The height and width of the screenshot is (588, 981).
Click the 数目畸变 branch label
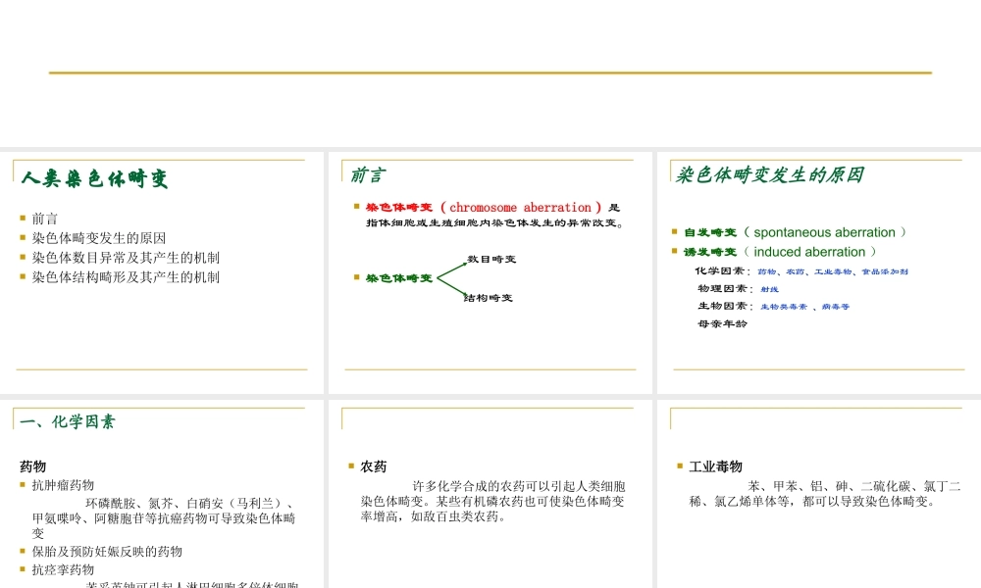tap(490, 258)
